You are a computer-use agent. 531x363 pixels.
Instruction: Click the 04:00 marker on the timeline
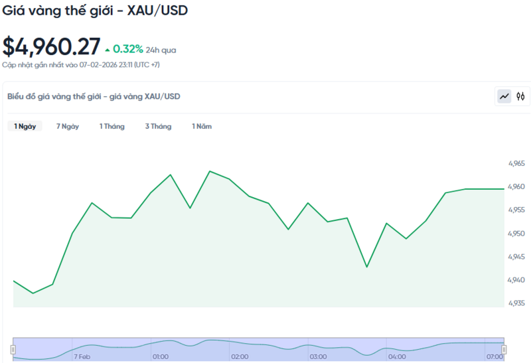tap(397, 356)
